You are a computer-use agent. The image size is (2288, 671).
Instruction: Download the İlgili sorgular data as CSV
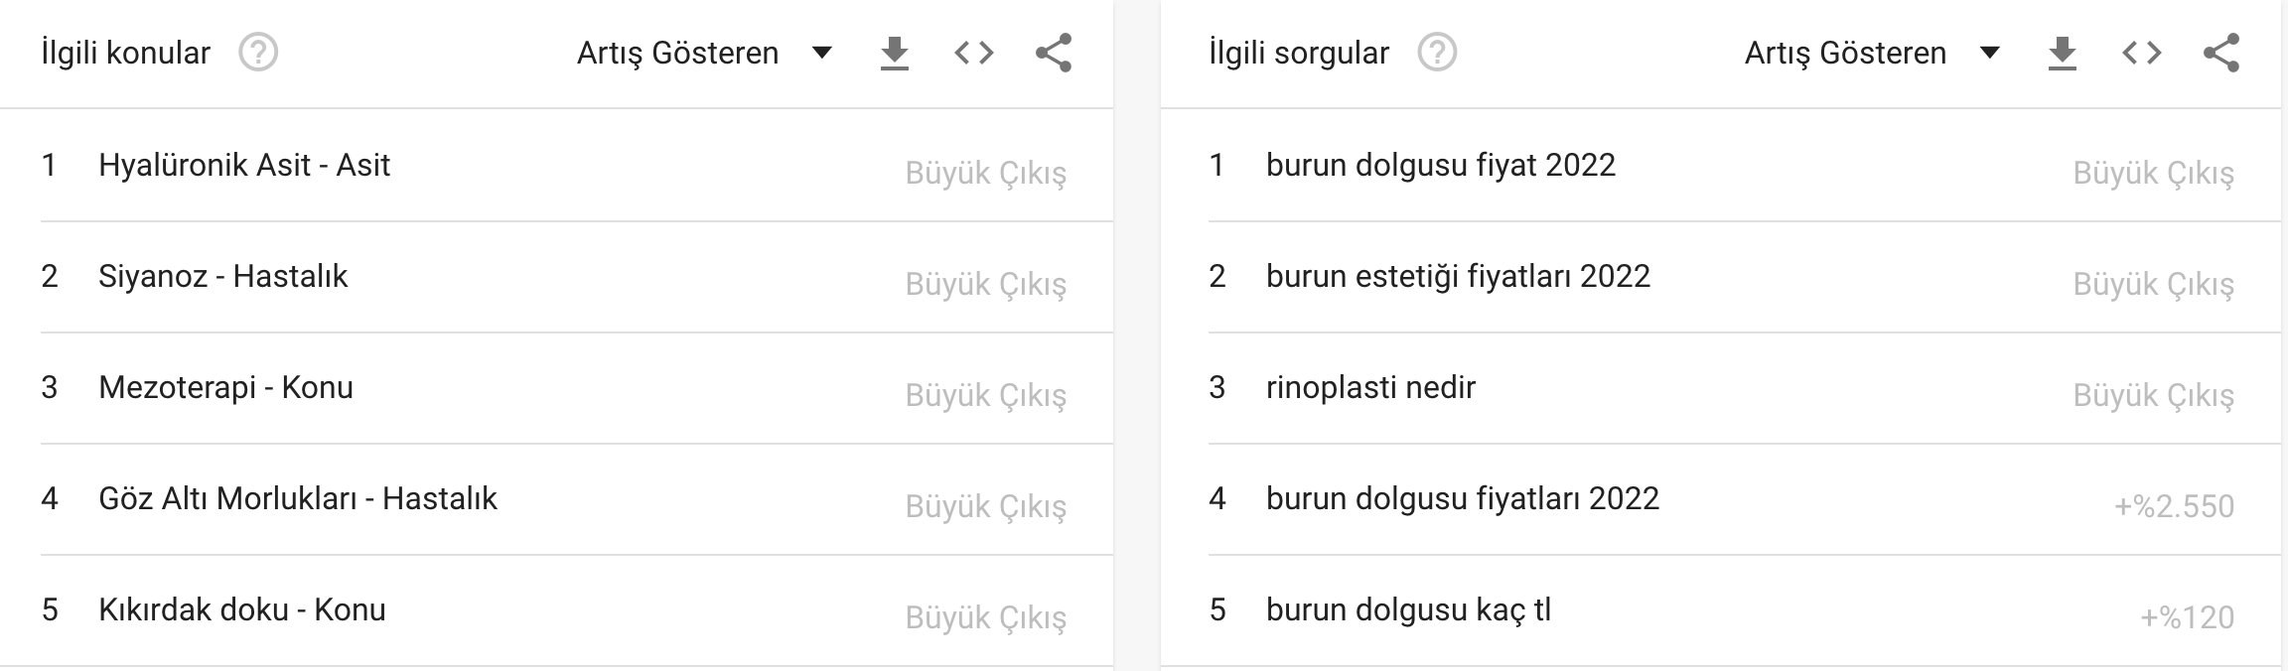point(2063,53)
